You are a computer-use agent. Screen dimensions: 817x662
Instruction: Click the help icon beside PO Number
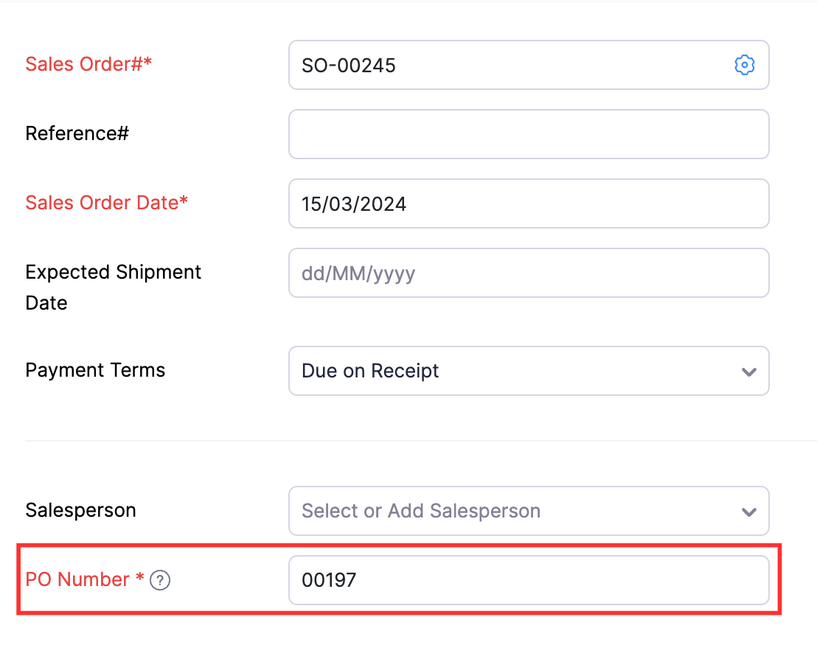click(x=159, y=581)
